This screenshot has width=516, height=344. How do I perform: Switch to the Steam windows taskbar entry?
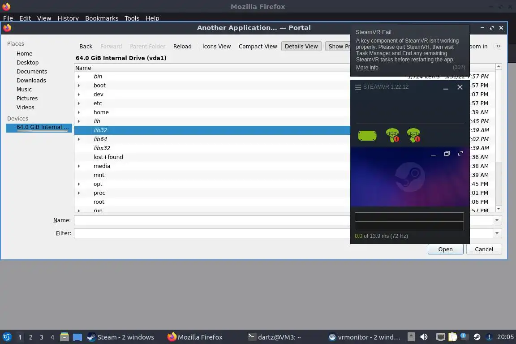120,337
